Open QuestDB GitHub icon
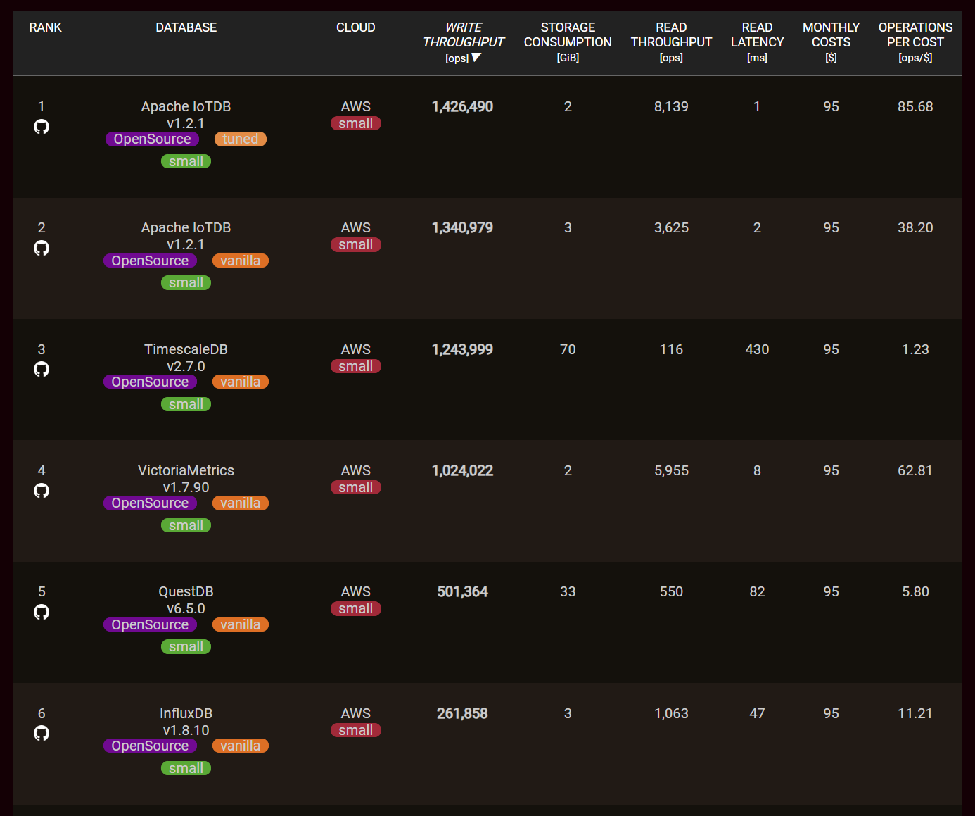 [x=42, y=612]
